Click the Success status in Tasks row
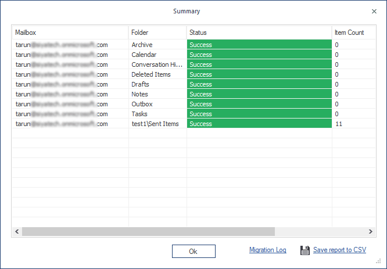 point(259,114)
